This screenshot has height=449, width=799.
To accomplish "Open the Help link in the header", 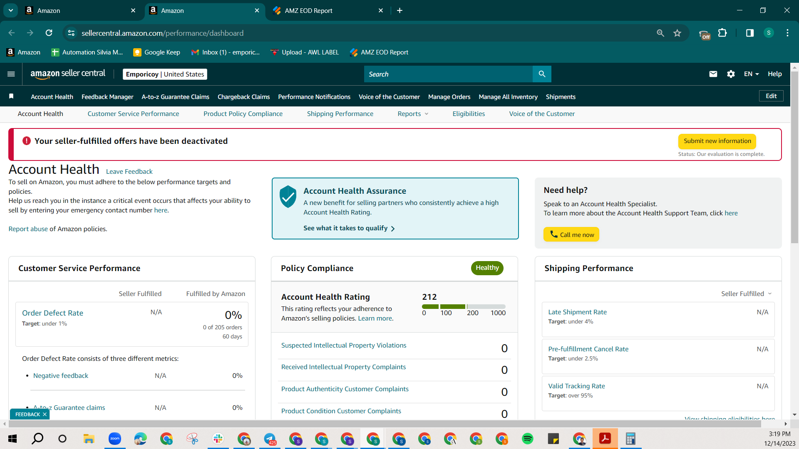I will 774,74.
